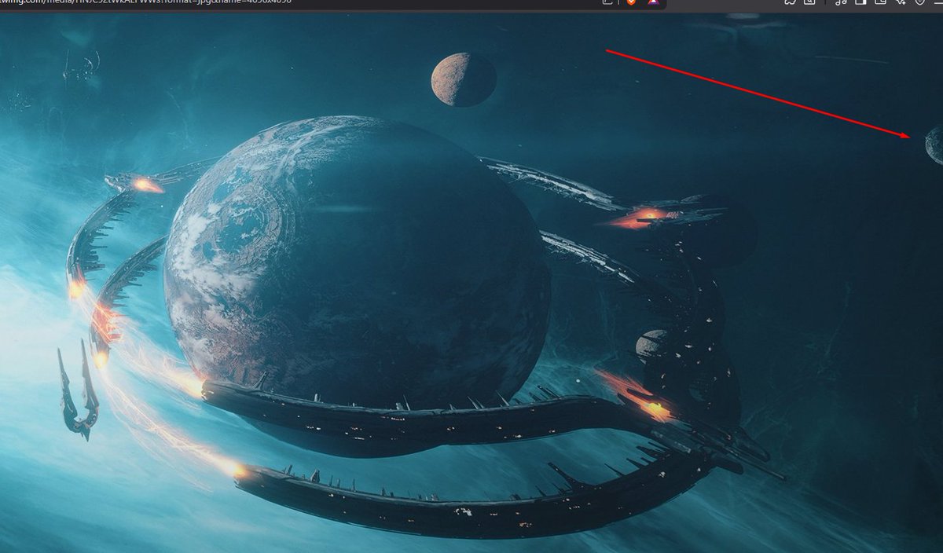Image resolution: width=943 pixels, height=553 pixels.
Task: Open the Brave Shields lion icon
Action: (631, 2)
